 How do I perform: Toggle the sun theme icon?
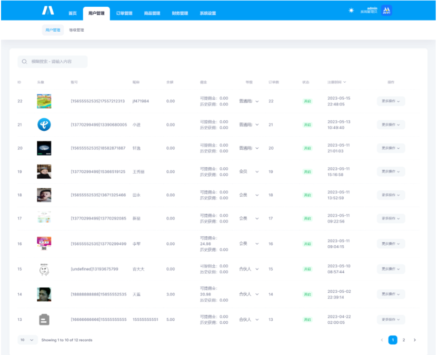point(351,11)
